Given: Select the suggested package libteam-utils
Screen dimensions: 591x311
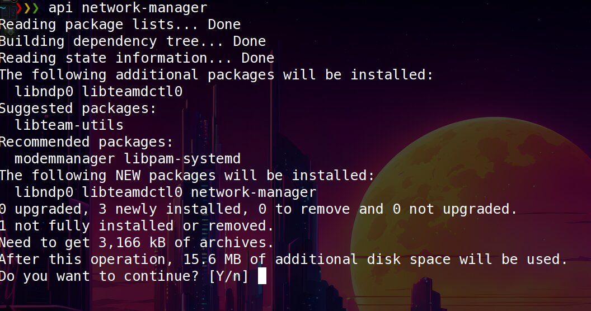Looking at the screenshot, I should click(69, 125).
